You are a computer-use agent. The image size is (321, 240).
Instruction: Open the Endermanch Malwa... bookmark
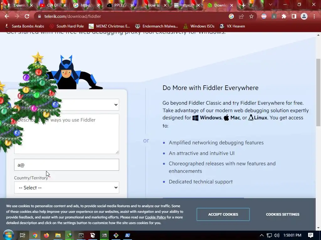(x=157, y=26)
